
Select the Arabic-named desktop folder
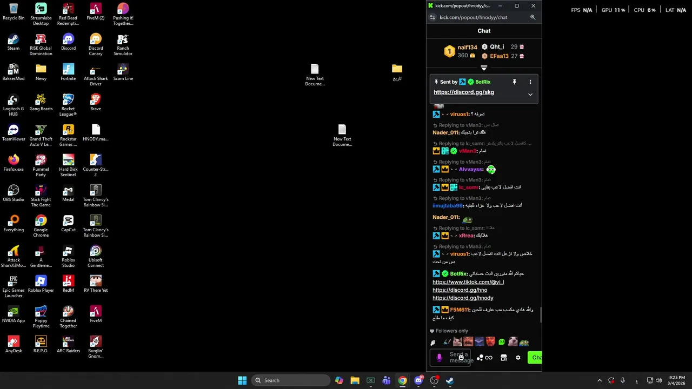pos(397,72)
